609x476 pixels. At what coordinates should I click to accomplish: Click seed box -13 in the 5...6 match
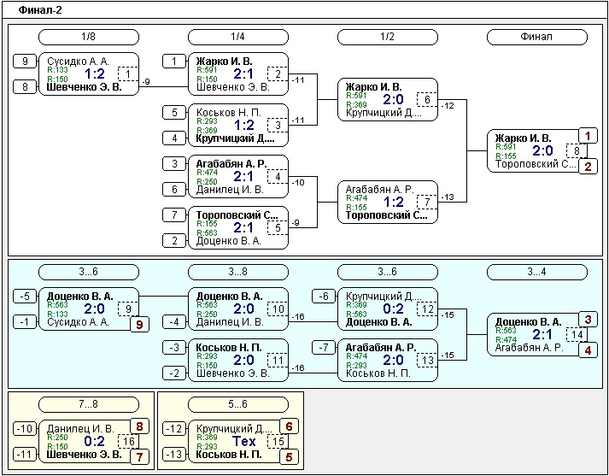point(174,455)
